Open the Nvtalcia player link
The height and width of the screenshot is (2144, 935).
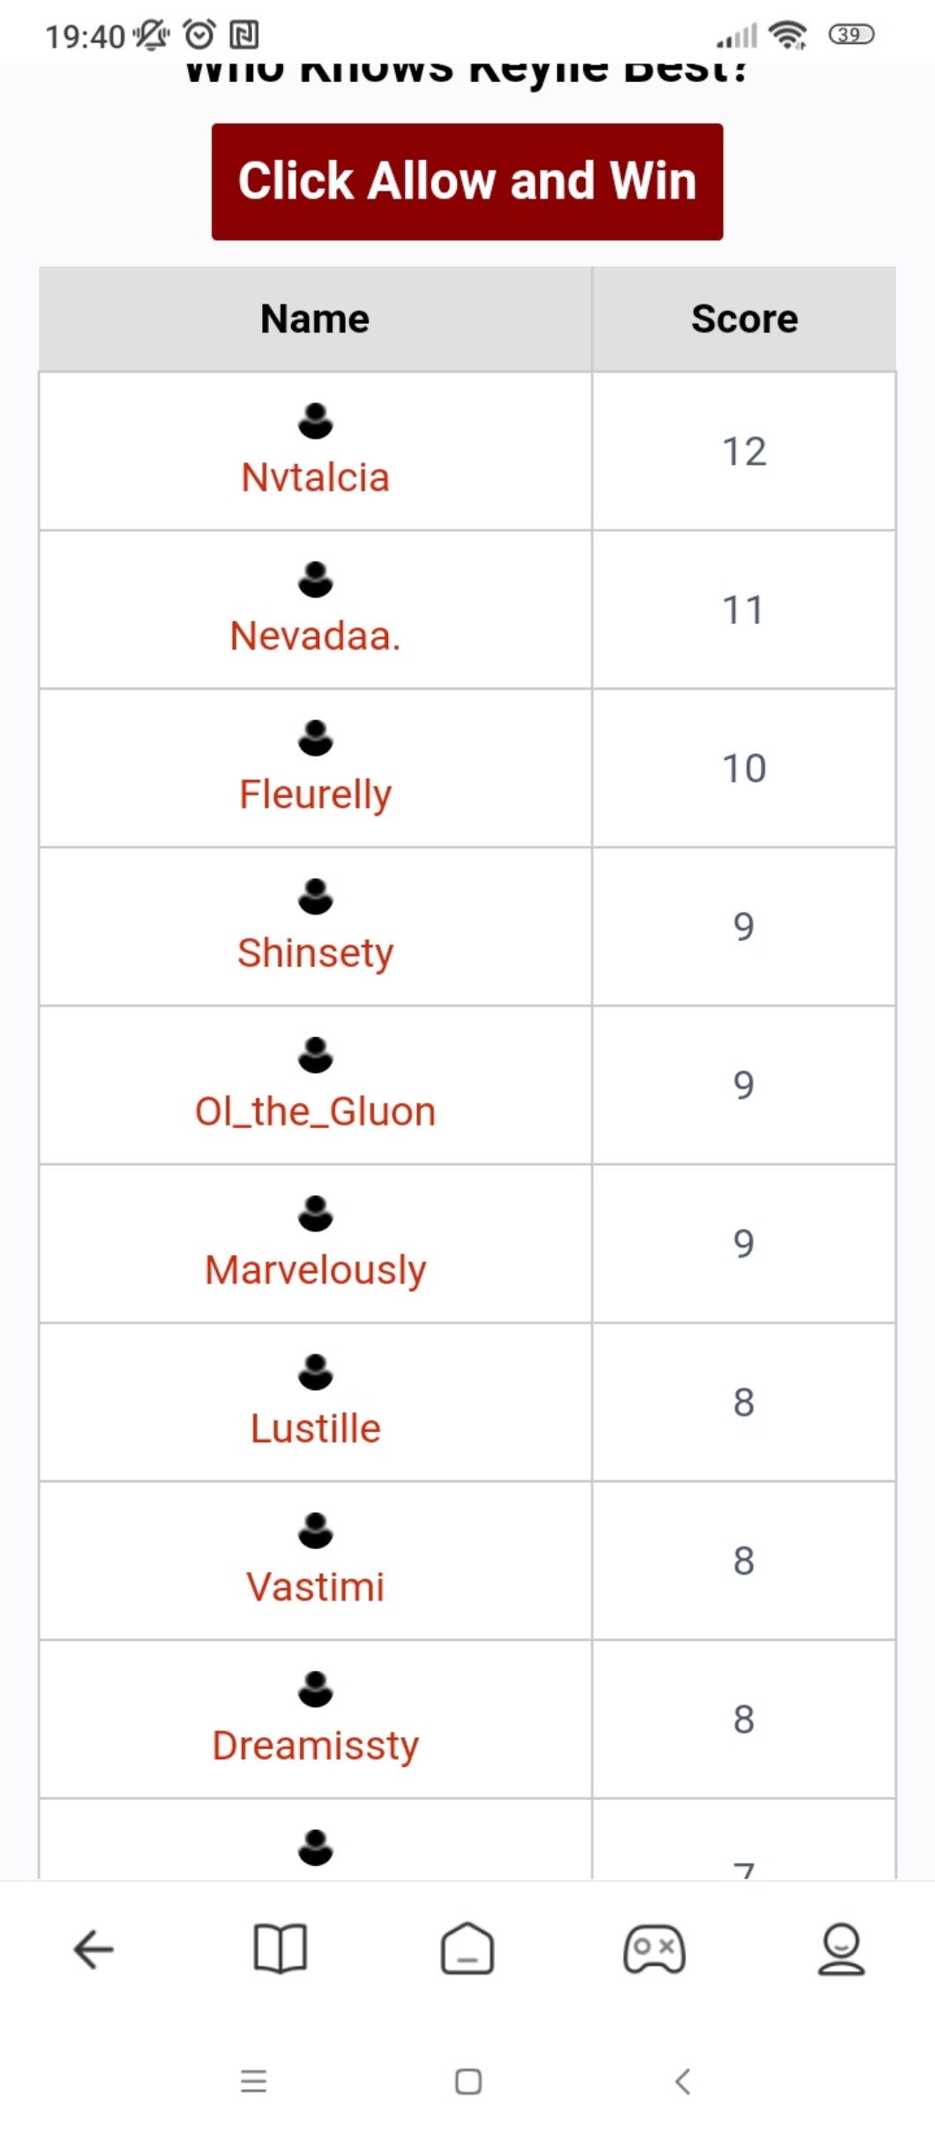(315, 478)
